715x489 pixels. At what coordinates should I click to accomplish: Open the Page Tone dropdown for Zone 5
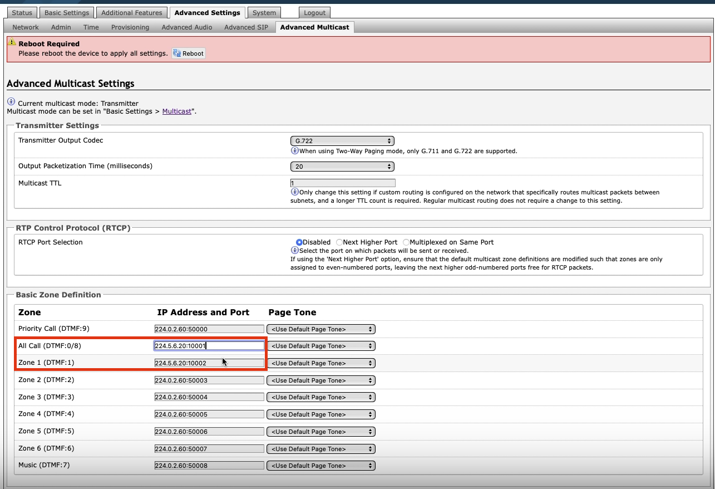[x=321, y=432]
